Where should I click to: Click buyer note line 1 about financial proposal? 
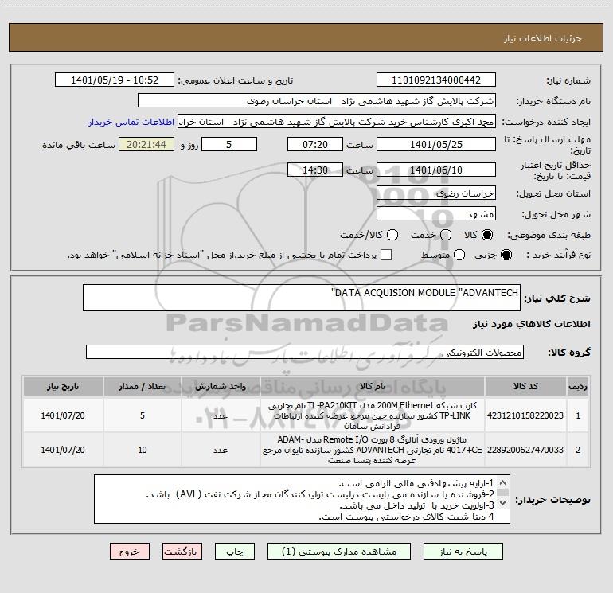[x=416, y=483]
